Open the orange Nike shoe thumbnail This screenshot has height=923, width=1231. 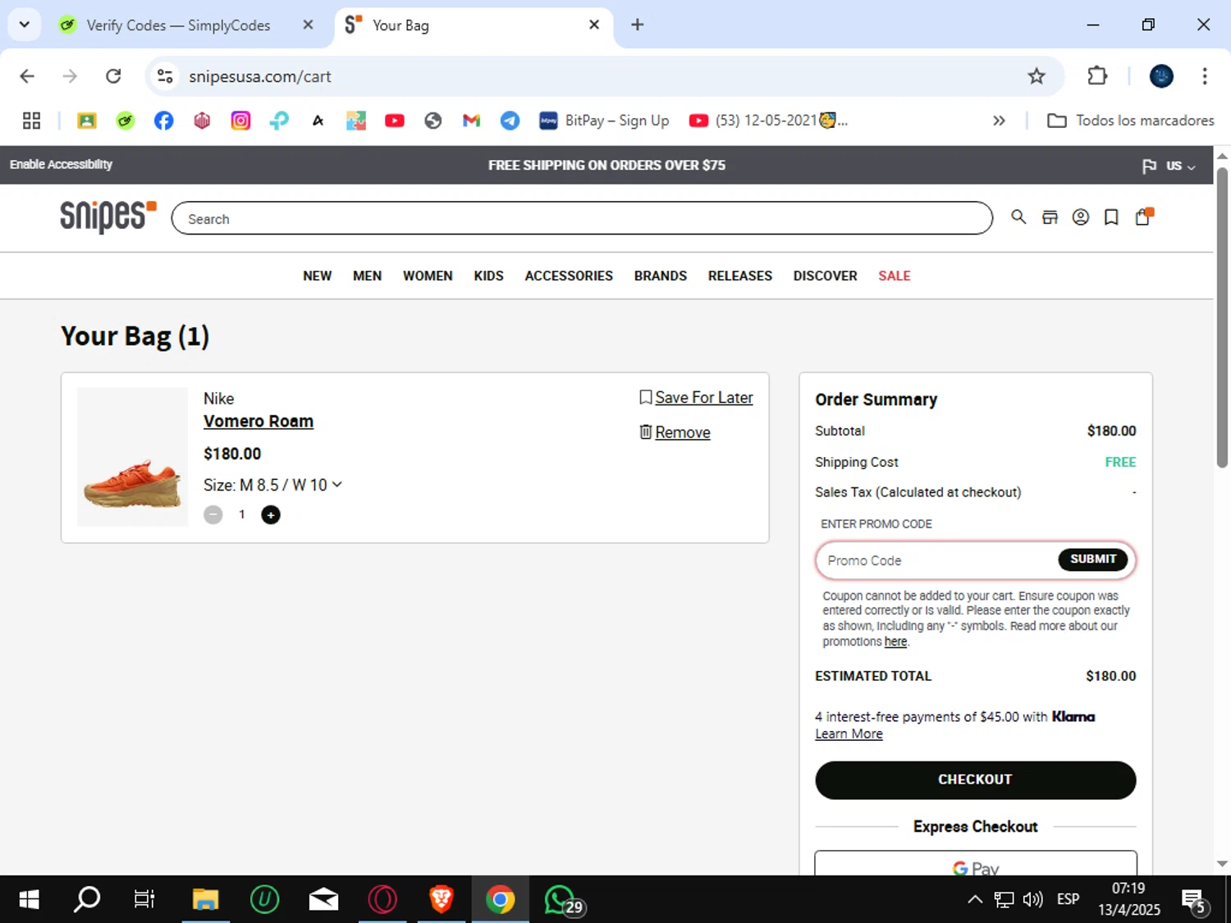pyautogui.click(x=132, y=456)
